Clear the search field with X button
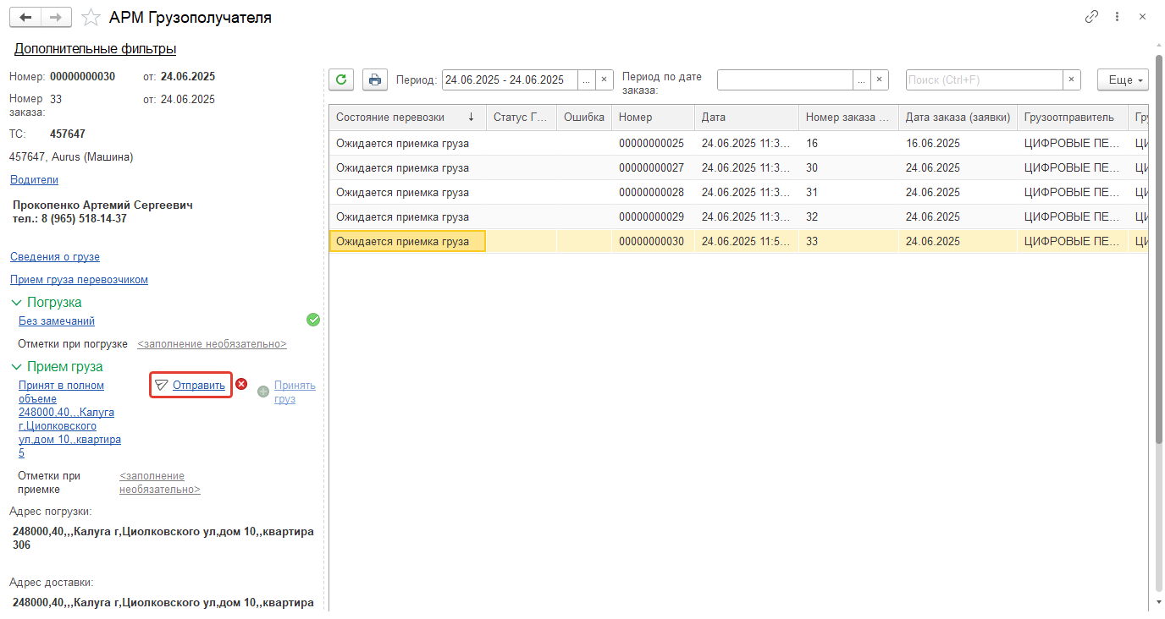Screen dimensions: 1165x619 1072,79
